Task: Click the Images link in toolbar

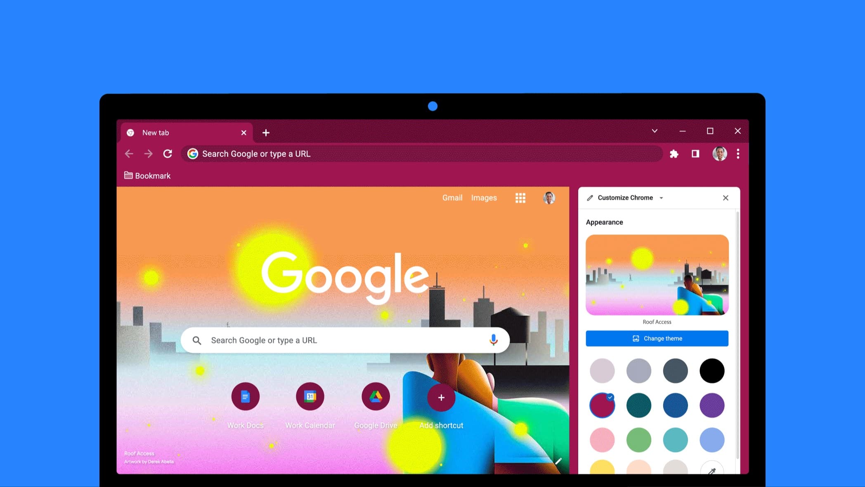Action: (484, 197)
